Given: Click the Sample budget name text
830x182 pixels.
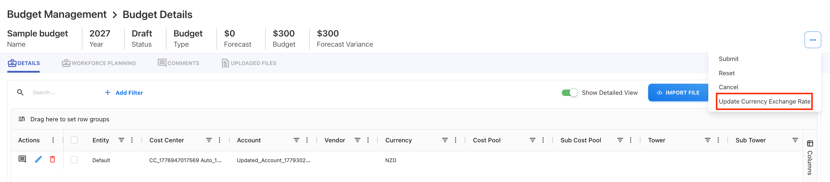Looking at the screenshot, I should 37,34.
